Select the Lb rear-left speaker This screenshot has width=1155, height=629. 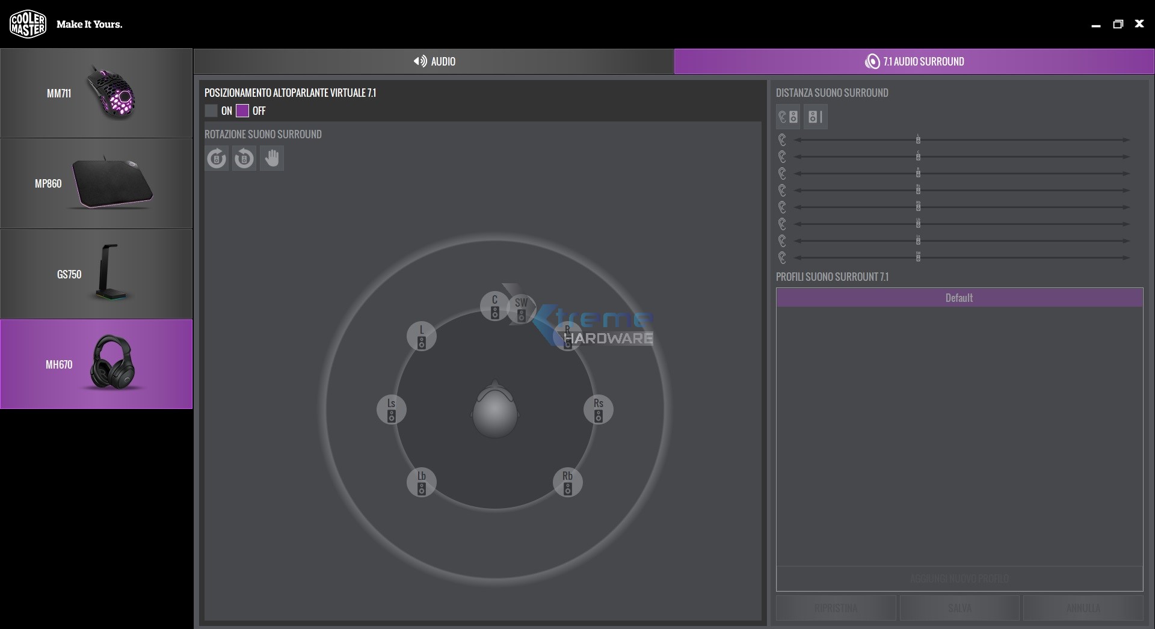click(422, 482)
